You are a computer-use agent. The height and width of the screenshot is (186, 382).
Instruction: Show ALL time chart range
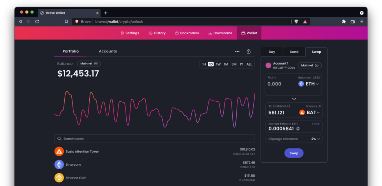[x=249, y=64]
